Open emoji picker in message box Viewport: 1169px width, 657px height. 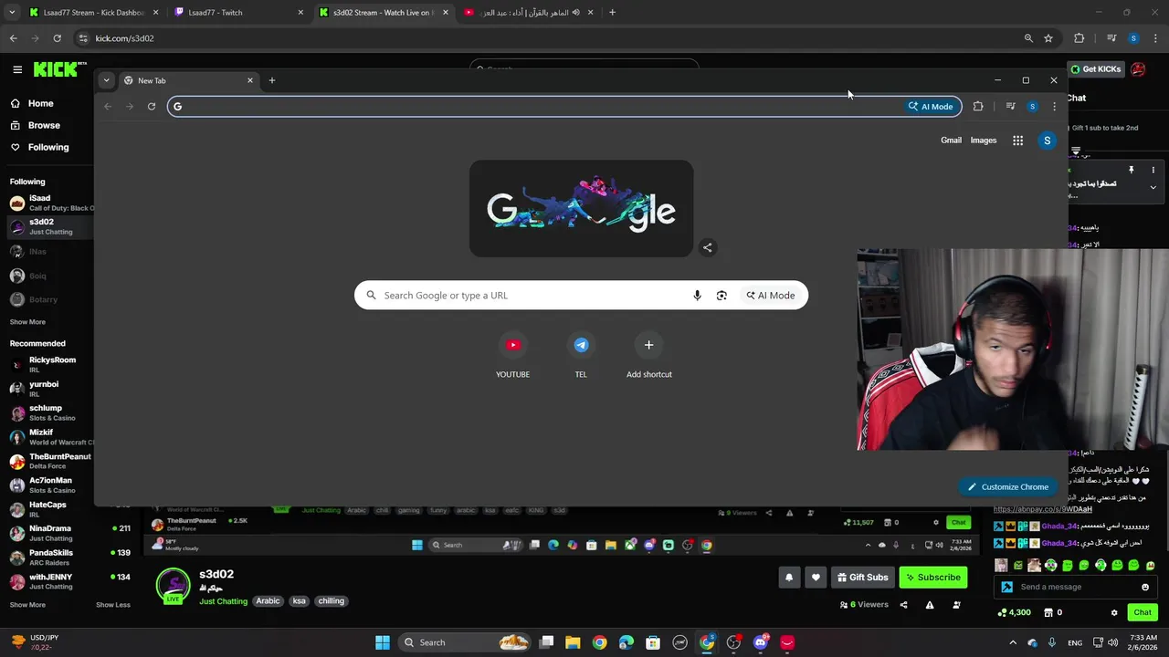pyautogui.click(x=1145, y=587)
